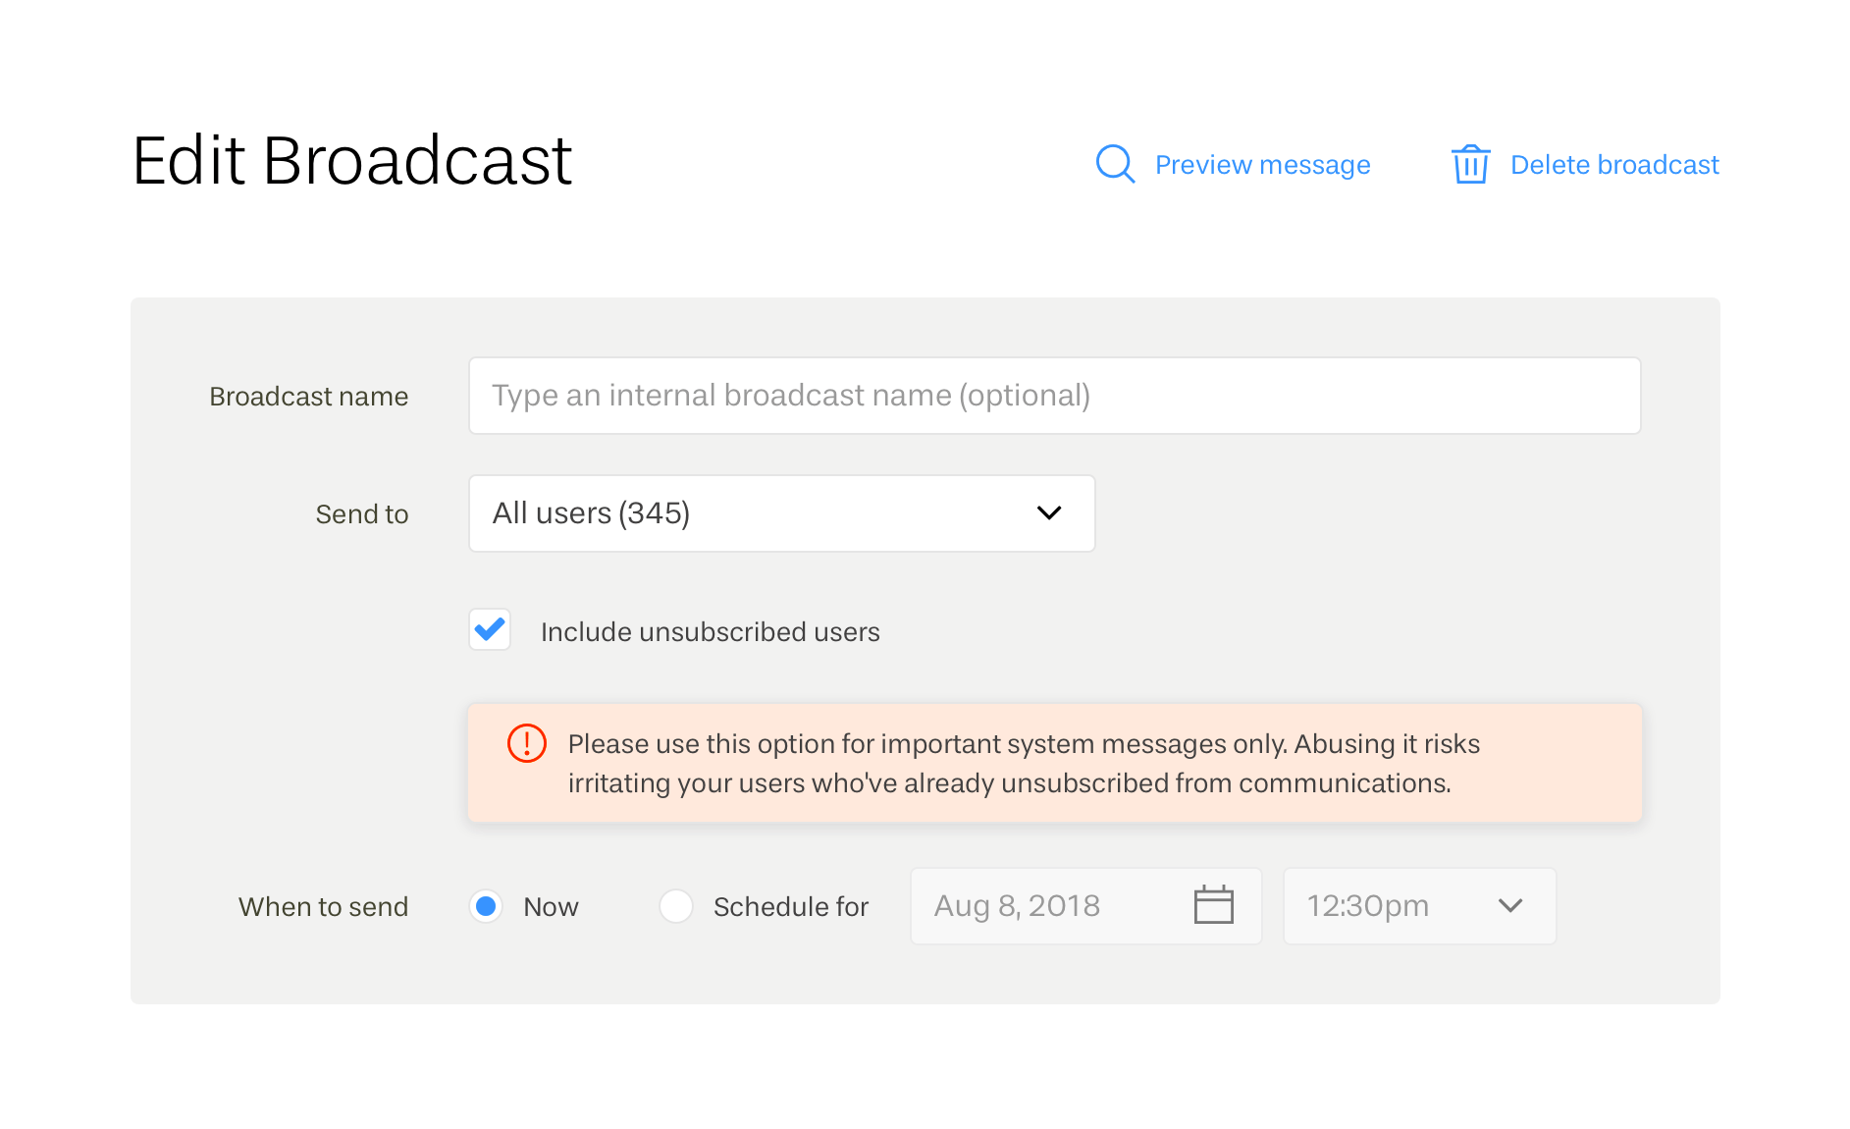Image resolution: width=1850 pixels, height=1129 pixels.
Task: Click the Broadcast name field label
Action: tap(308, 397)
